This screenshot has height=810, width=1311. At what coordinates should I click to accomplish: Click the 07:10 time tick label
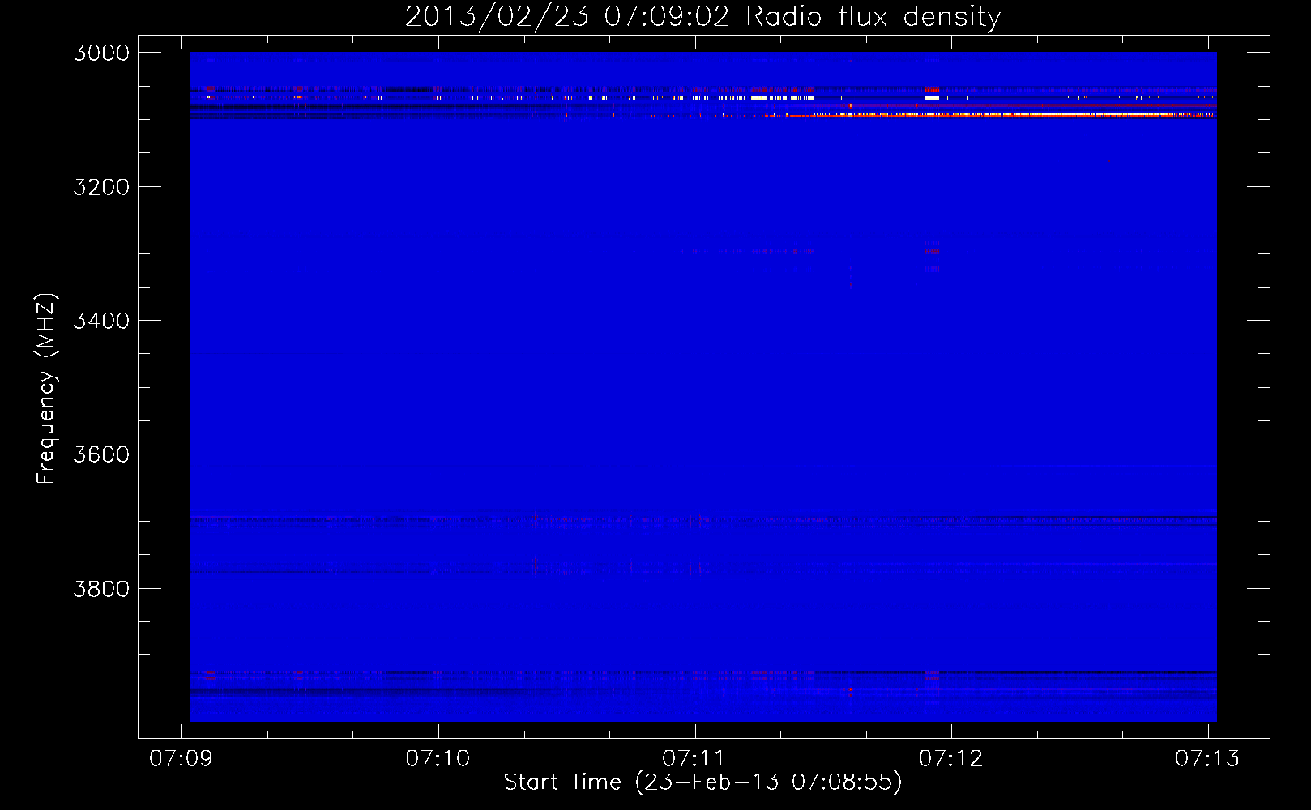tap(438, 758)
